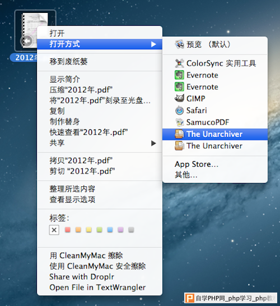Screen dimensions: 280x306
Task: Choose the ColorSync utility icon
Action: pos(179,63)
